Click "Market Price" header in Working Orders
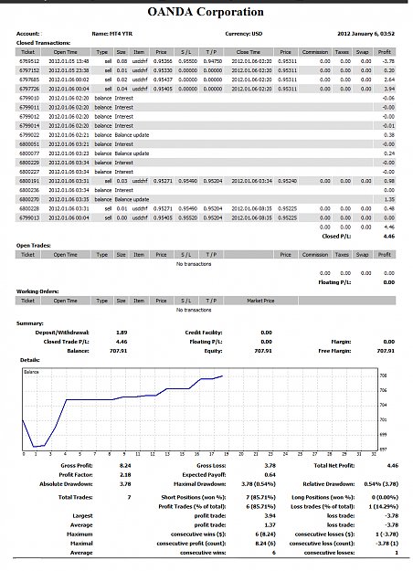Image resolution: width=413 pixels, height=571 pixels. coord(260,301)
